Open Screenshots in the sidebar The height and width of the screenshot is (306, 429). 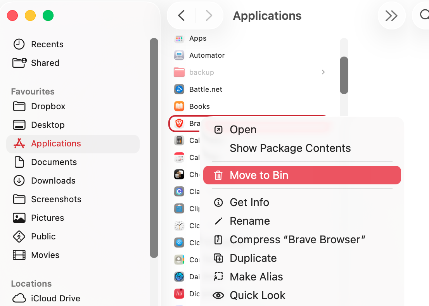pos(73,199)
